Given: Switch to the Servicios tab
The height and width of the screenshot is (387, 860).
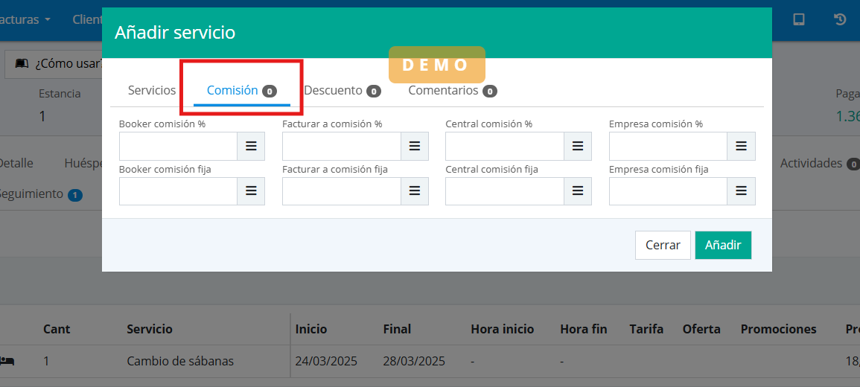Looking at the screenshot, I should [x=152, y=90].
